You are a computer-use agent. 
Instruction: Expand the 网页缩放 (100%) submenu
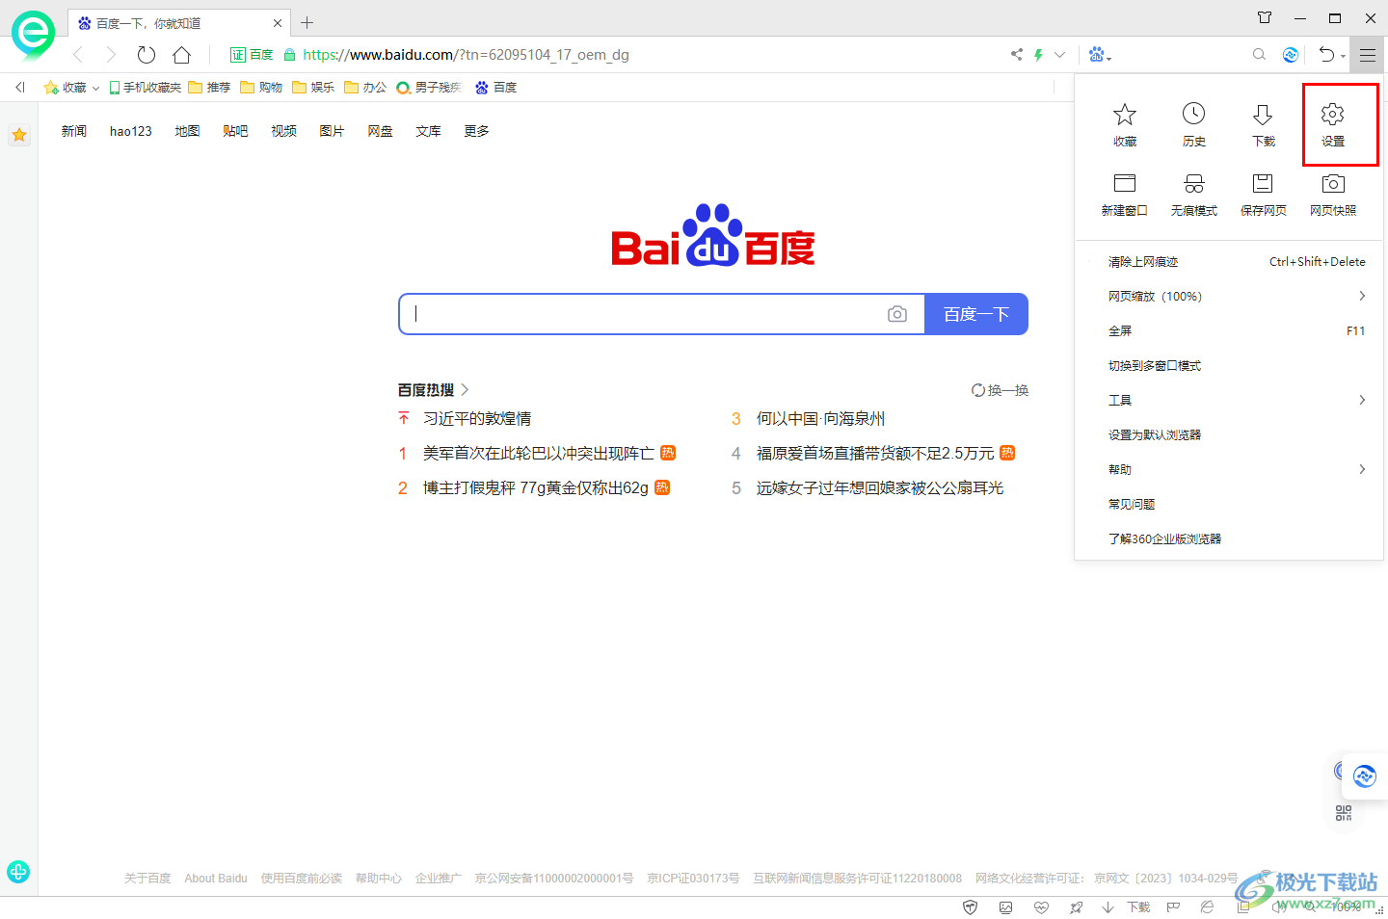[x=1362, y=296]
